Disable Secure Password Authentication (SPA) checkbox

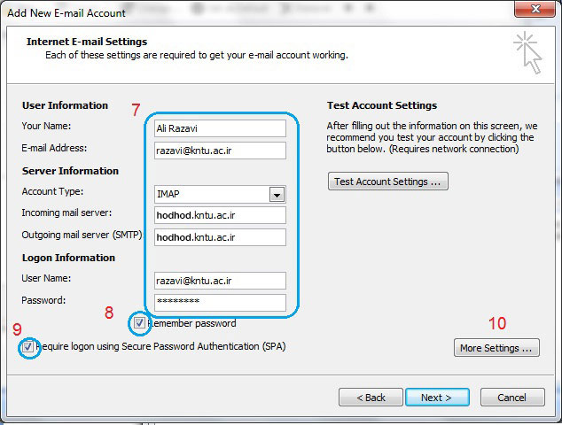click(x=29, y=347)
